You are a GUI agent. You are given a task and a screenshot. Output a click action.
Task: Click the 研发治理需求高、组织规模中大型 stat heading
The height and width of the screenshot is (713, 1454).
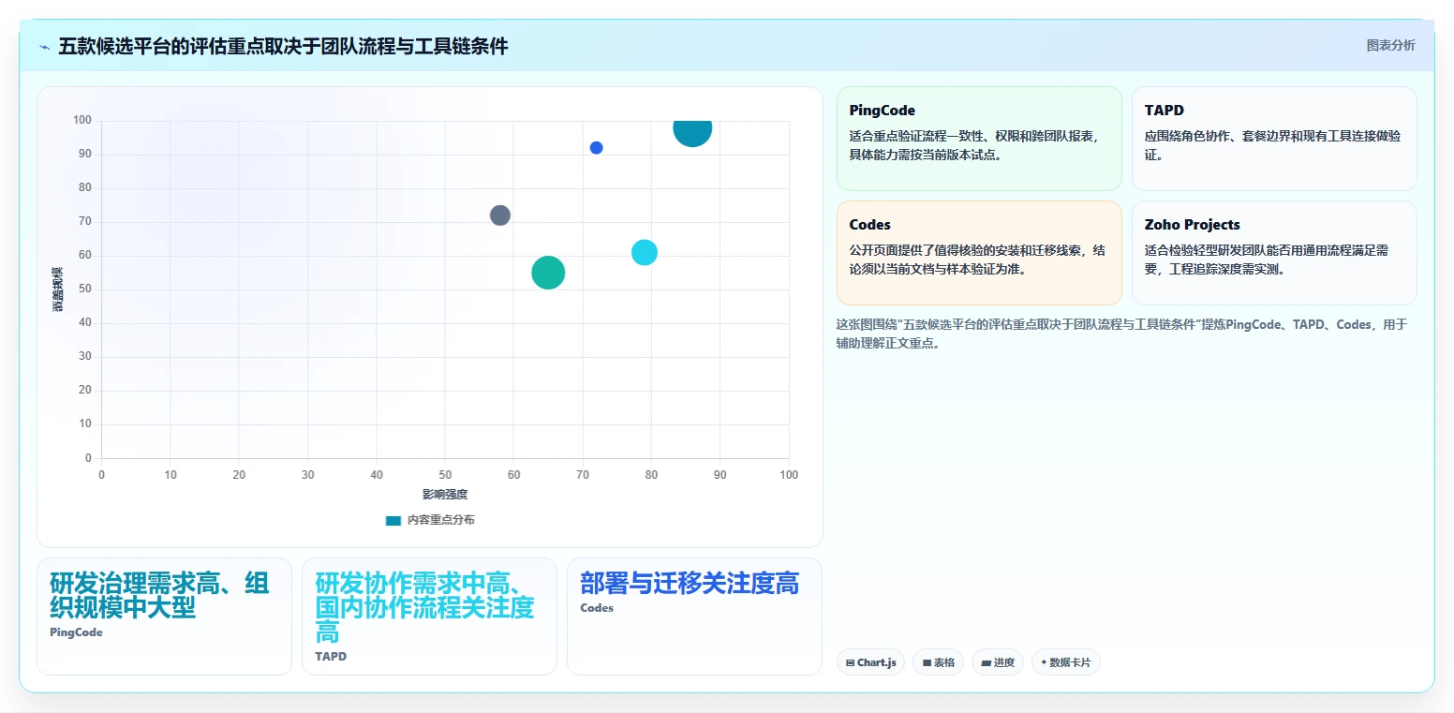159,595
